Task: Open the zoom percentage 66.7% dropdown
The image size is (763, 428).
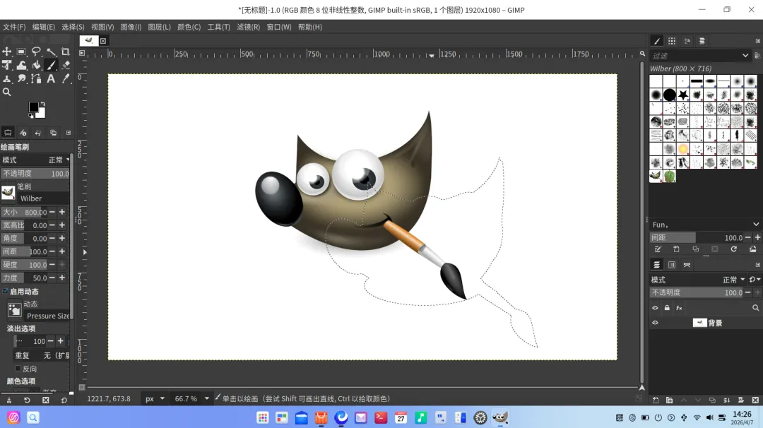Action: coord(207,398)
